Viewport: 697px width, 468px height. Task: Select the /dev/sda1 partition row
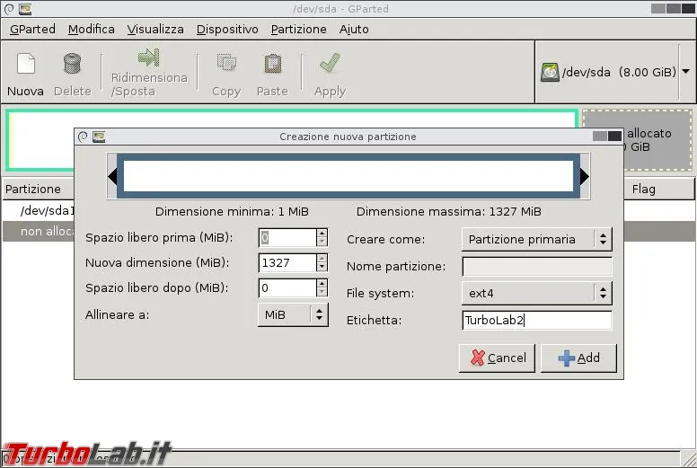[x=39, y=210]
